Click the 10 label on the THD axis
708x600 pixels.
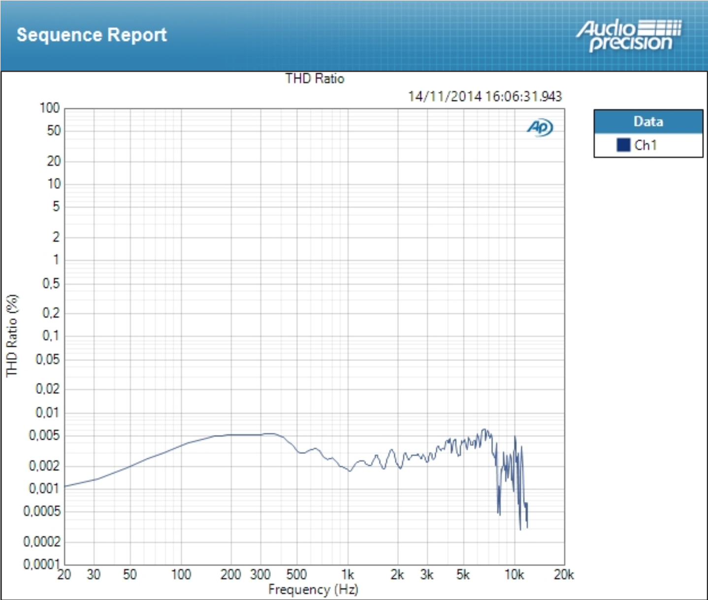click(54, 184)
